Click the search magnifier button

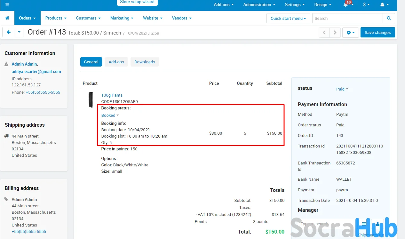tap(389, 18)
